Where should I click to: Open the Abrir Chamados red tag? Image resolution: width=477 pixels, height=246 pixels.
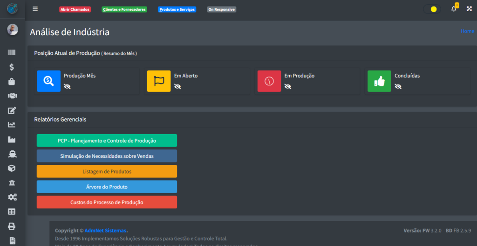click(x=75, y=9)
